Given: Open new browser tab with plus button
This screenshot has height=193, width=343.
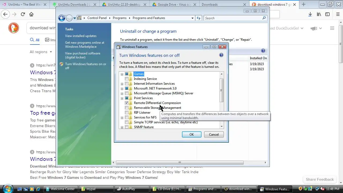Looking at the screenshot, I should [x=304, y=4].
